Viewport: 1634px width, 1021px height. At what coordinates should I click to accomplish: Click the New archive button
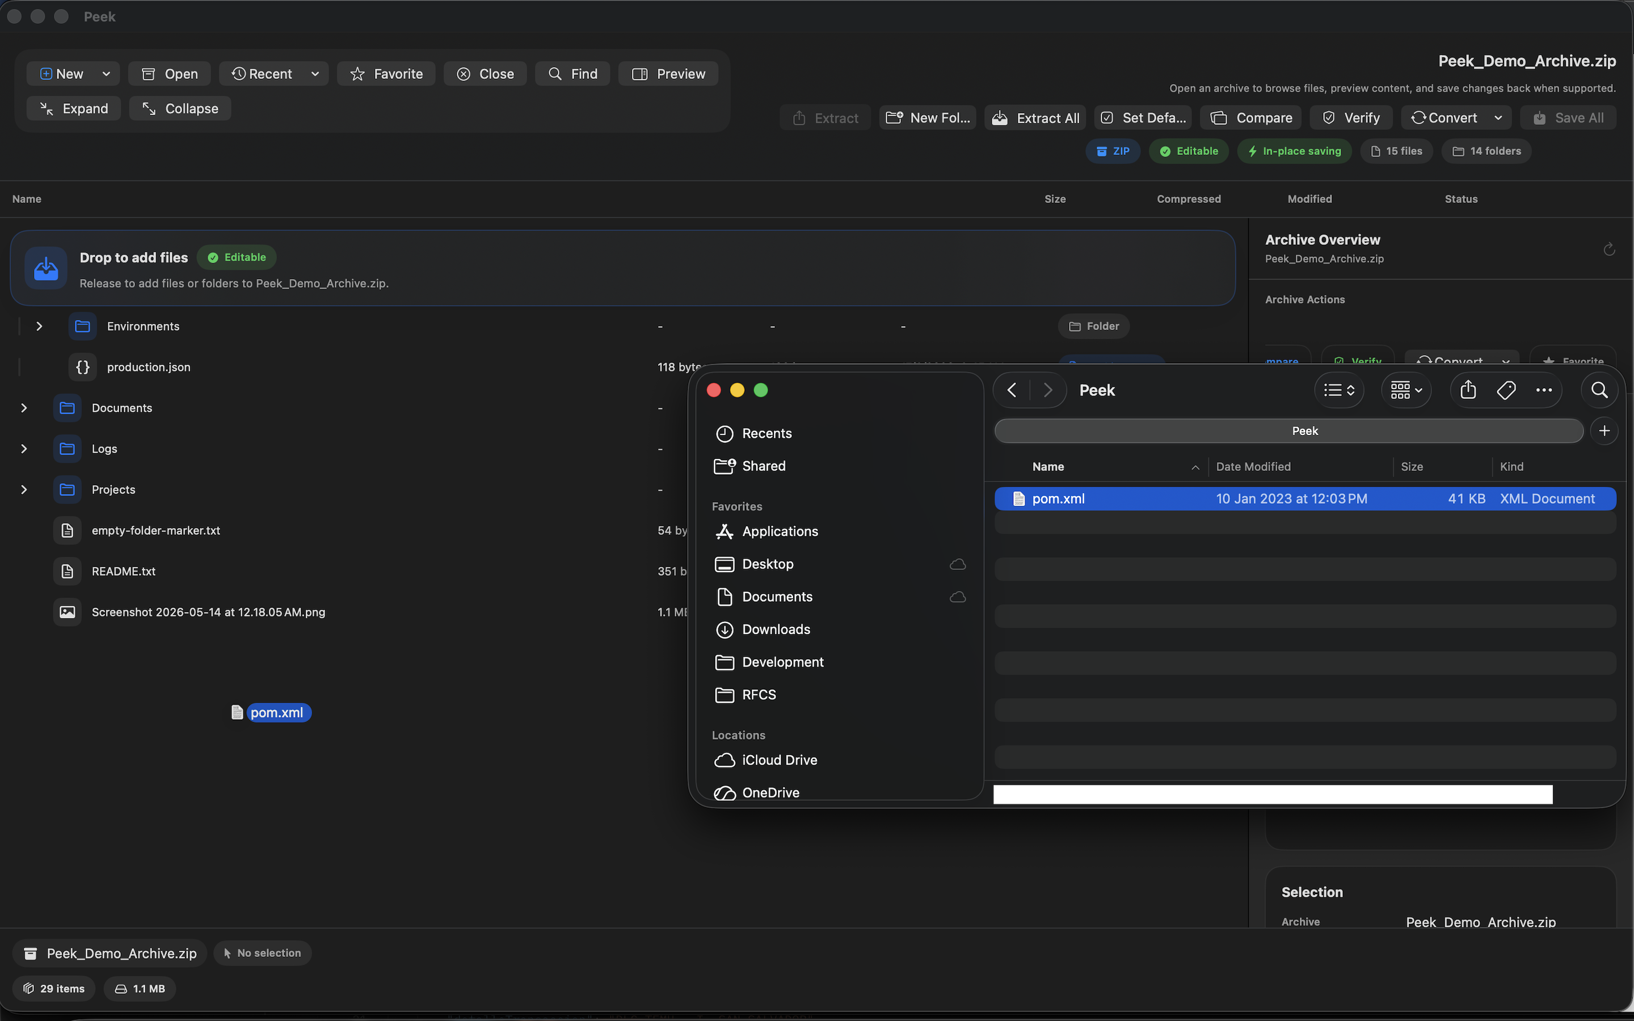61,74
